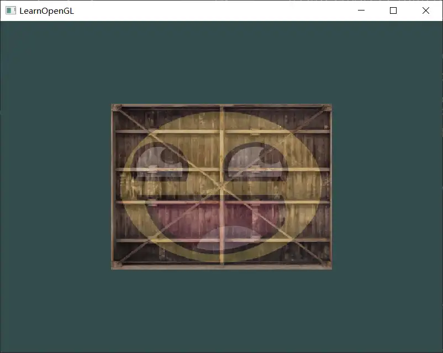
Task: Click the diagonal cross brace intersection point
Action: click(221, 185)
